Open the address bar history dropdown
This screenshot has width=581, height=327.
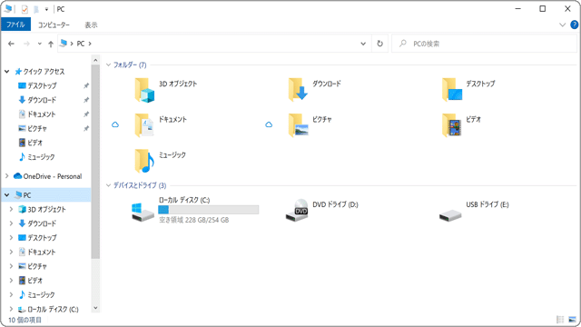point(363,44)
